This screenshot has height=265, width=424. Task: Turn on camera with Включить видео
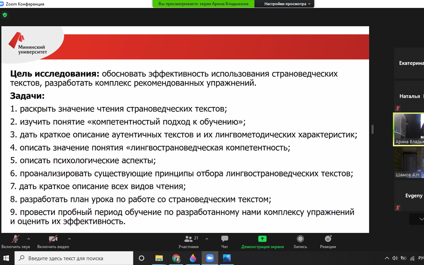click(53, 242)
